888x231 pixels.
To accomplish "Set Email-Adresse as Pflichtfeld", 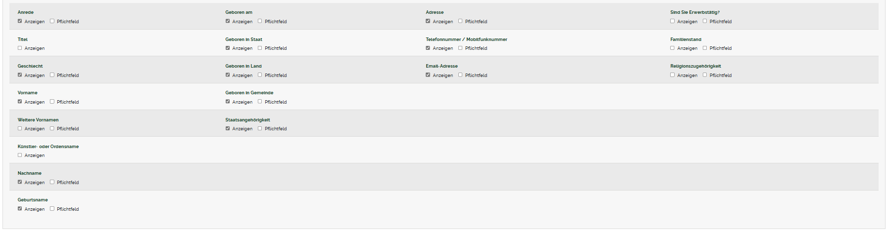I will point(460,75).
